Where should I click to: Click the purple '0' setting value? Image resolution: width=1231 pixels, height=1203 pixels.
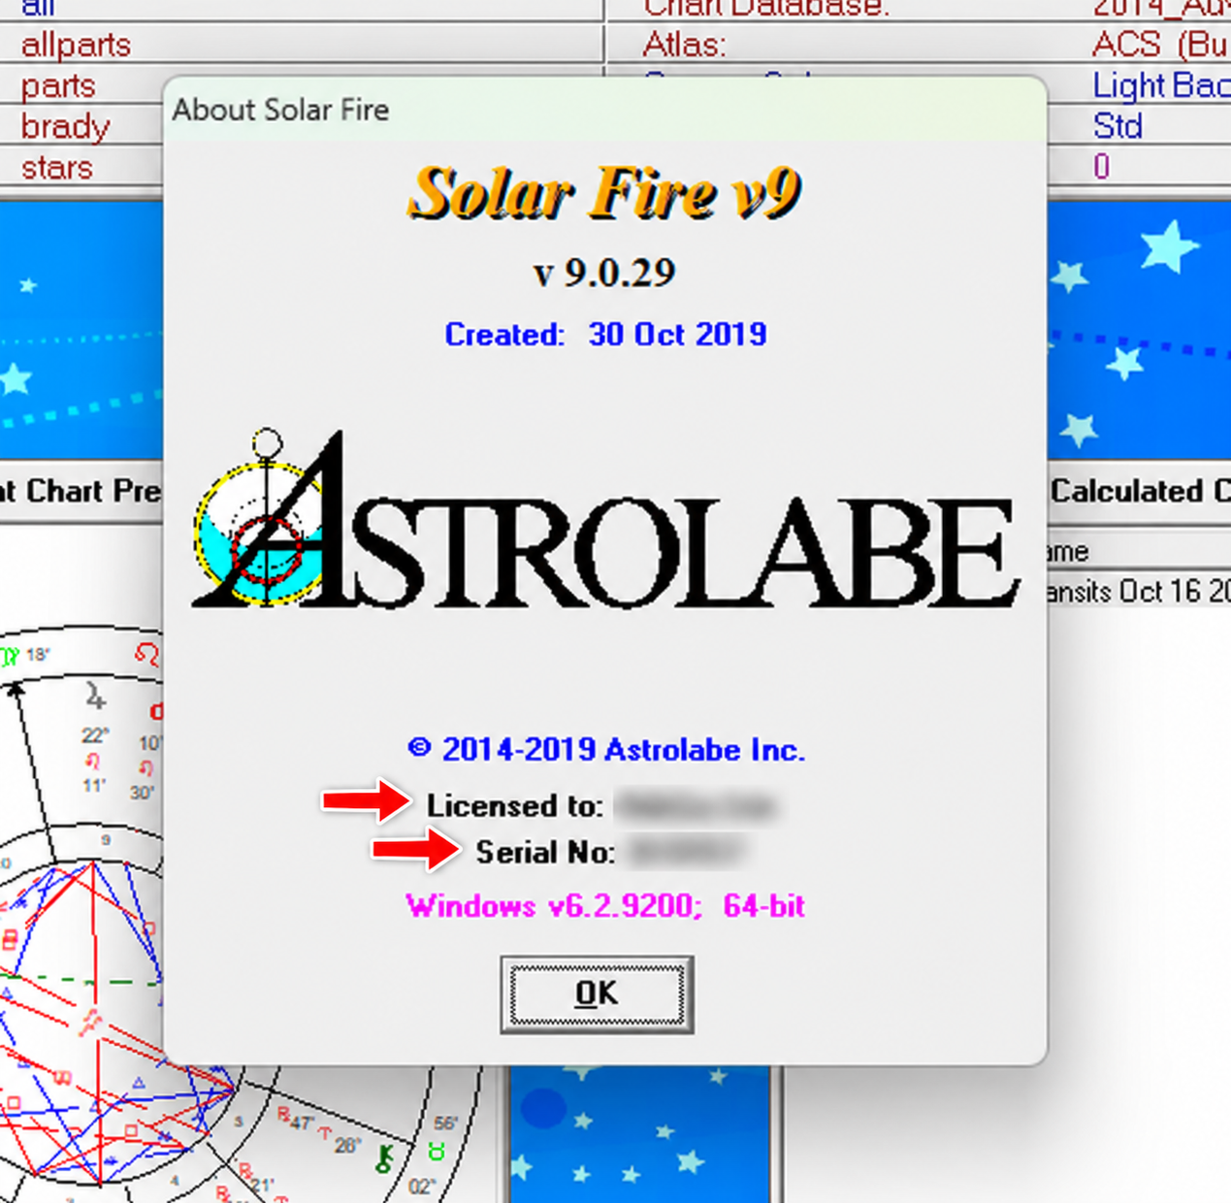1101,167
